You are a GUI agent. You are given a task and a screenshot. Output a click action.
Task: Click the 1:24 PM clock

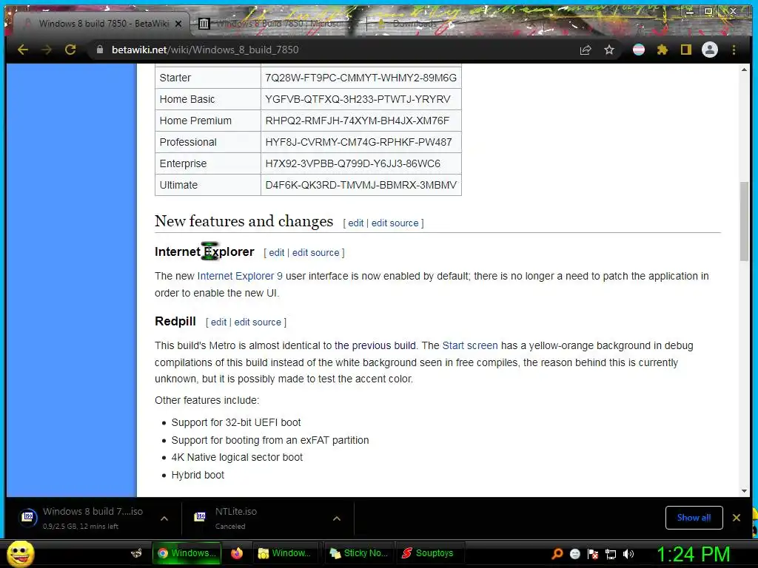click(693, 554)
